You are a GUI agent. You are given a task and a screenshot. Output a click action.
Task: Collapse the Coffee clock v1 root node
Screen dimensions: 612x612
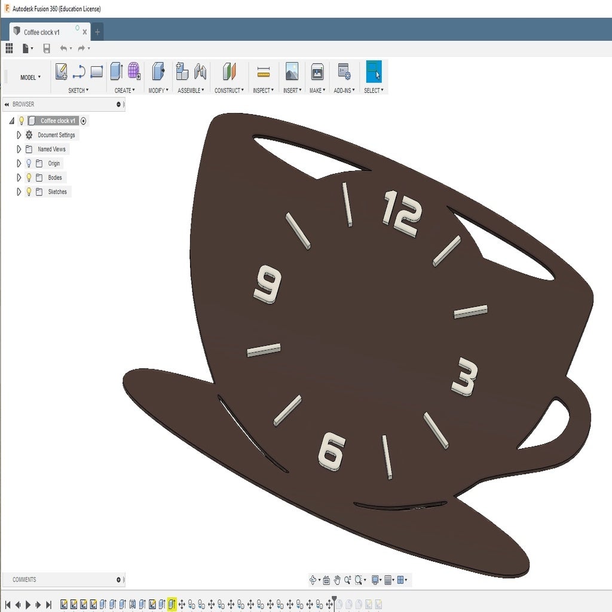pos(12,121)
